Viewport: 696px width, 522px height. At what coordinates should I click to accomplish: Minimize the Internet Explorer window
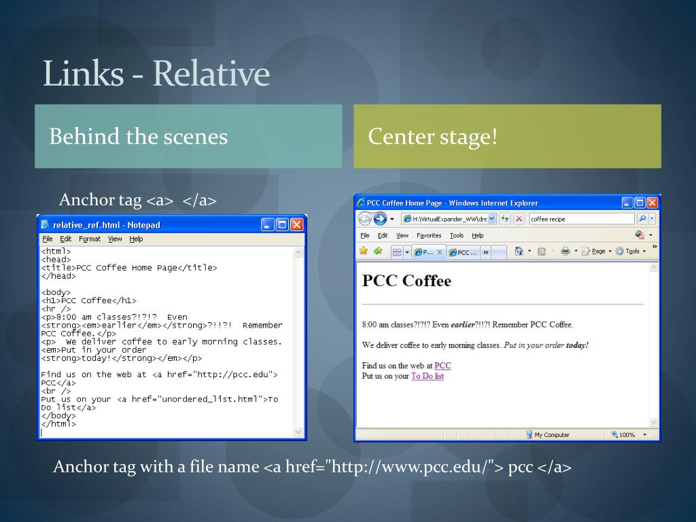pyautogui.click(x=627, y=203)
